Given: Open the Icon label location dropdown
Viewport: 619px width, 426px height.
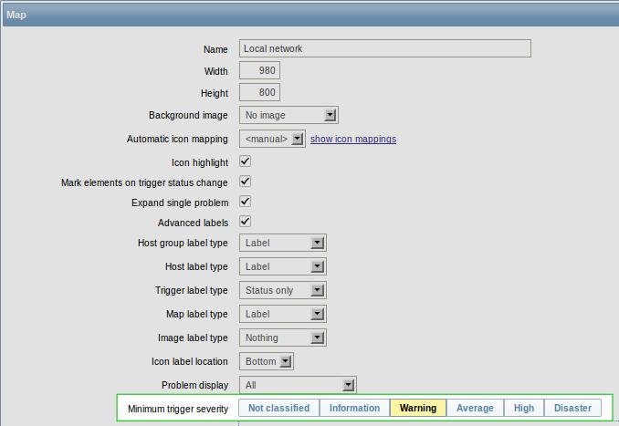Looking at the screenshot, I should pyautogui.click(x=266, y=362).
